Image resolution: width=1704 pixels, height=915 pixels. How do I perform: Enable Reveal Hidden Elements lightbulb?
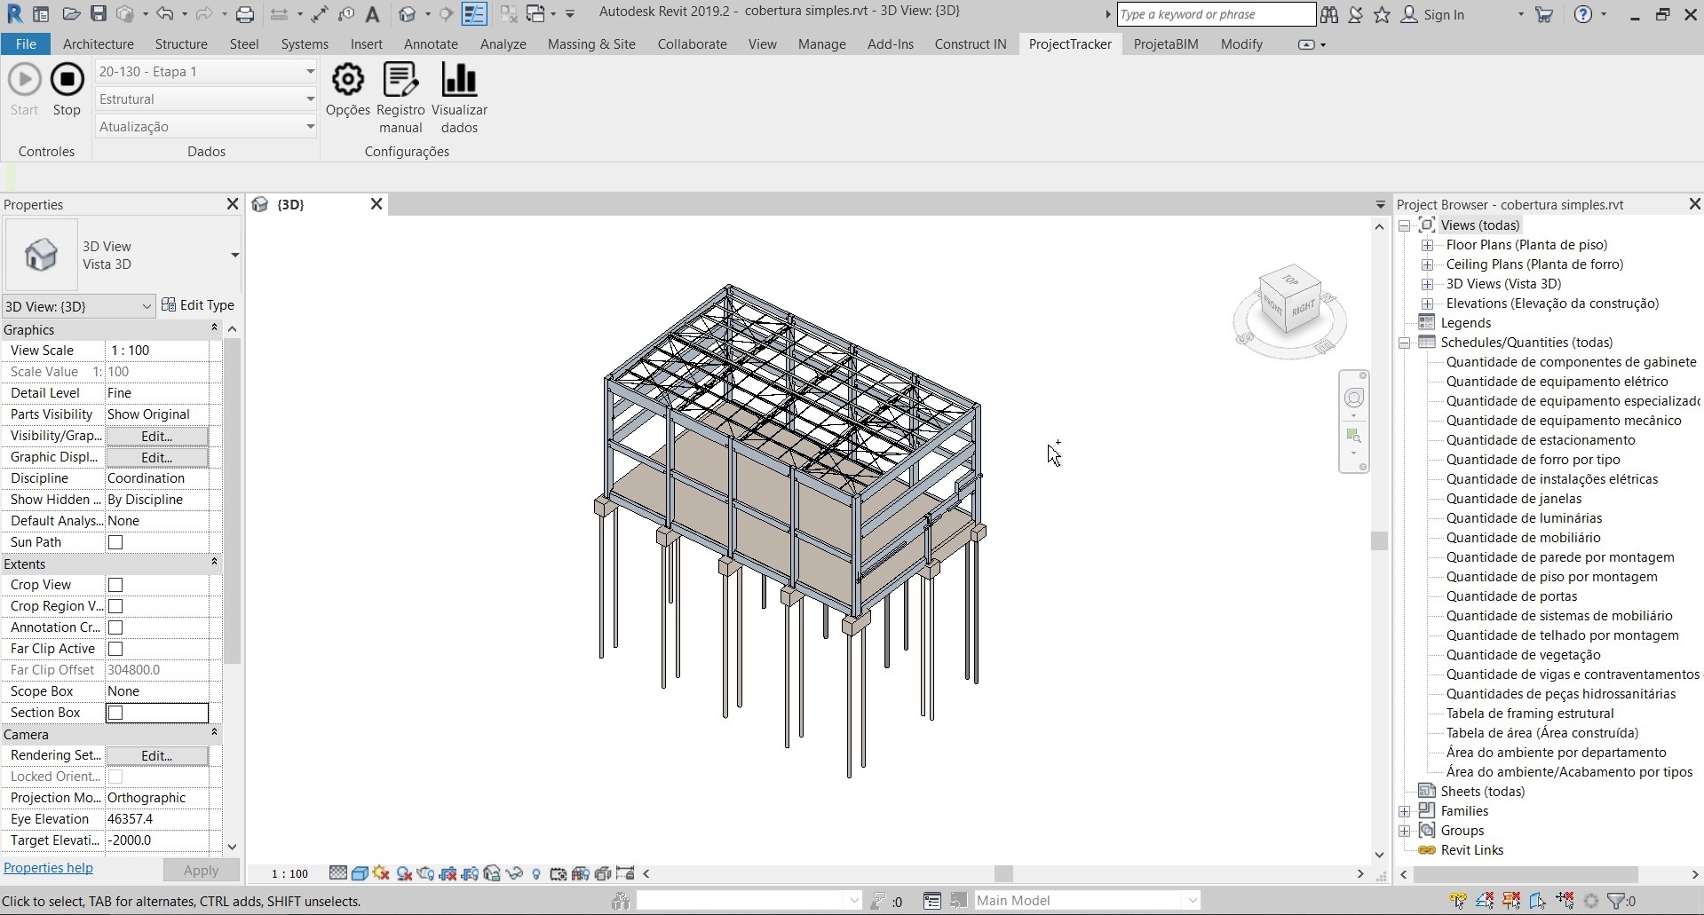[x=536, y=874]
